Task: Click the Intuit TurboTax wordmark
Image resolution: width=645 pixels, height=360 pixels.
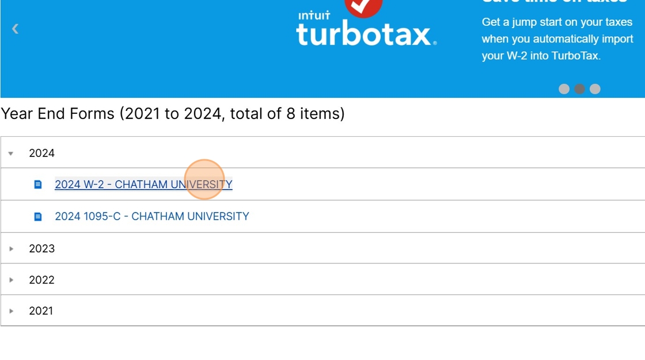Action: click(x=366, y=29)
